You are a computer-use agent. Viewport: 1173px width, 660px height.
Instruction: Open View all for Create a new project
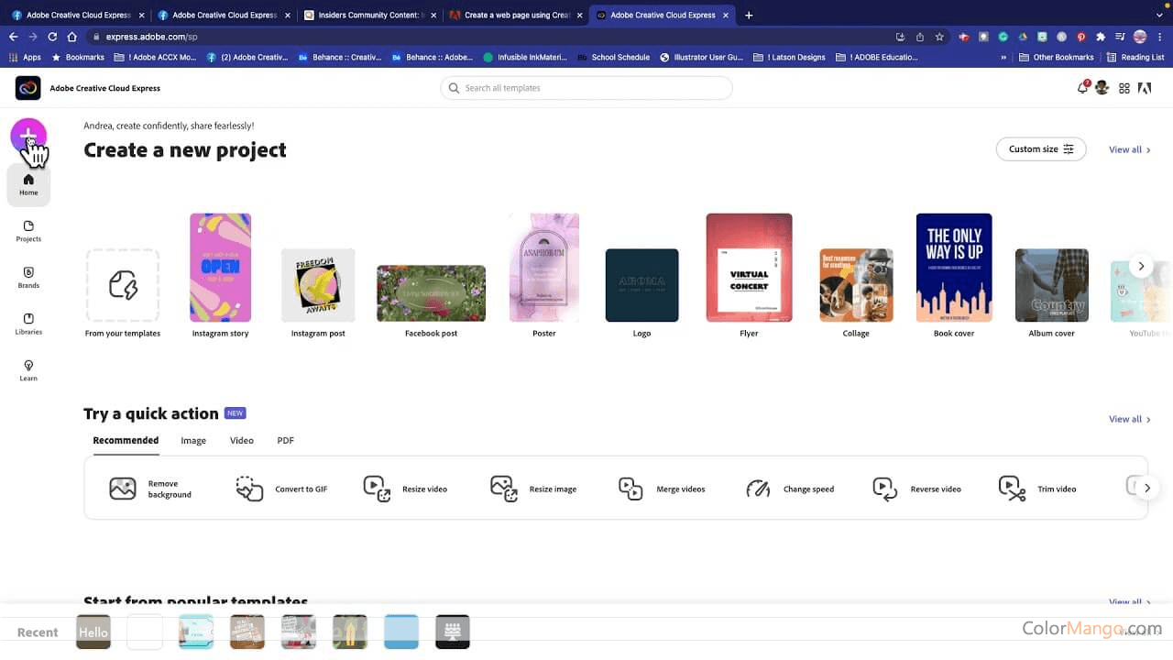(x=1129, y=149)
